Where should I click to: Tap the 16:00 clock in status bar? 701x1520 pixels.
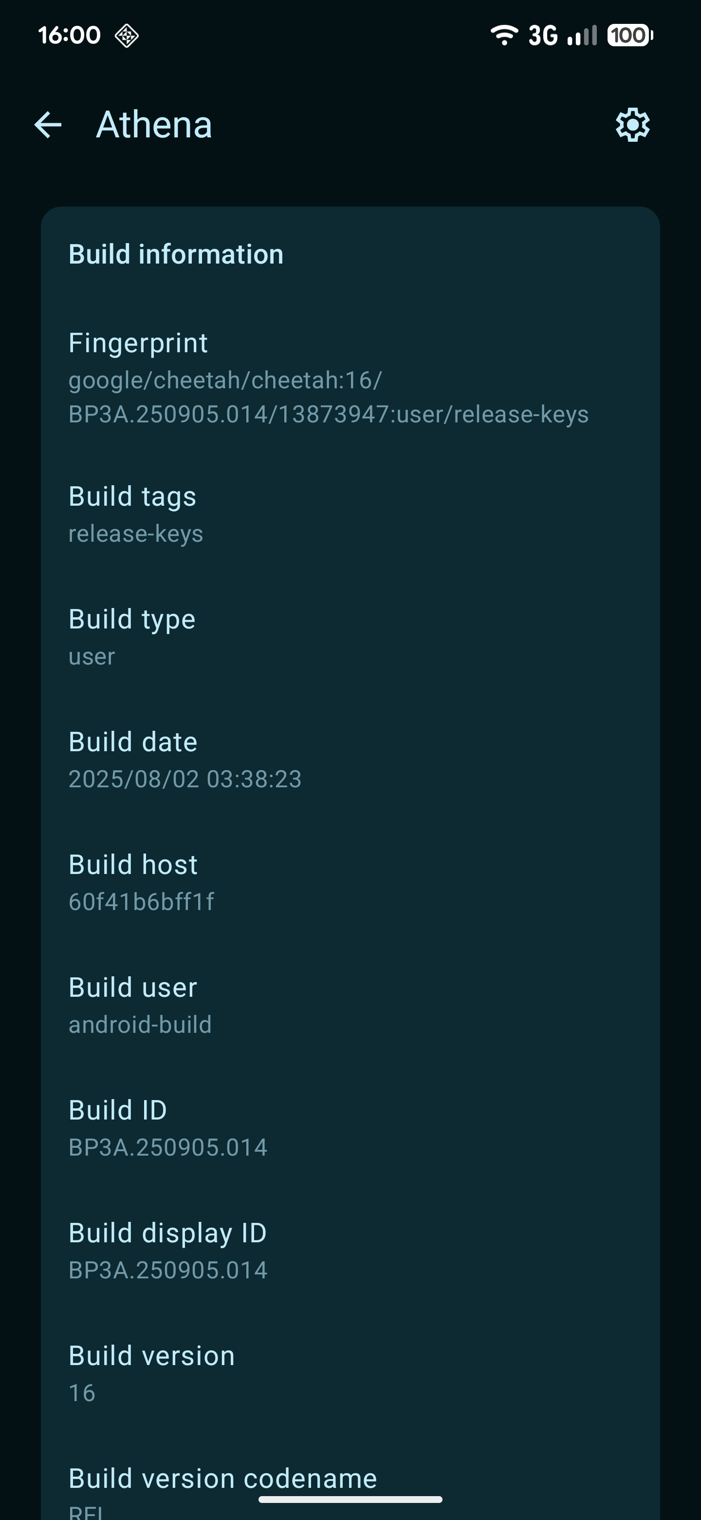69,36
